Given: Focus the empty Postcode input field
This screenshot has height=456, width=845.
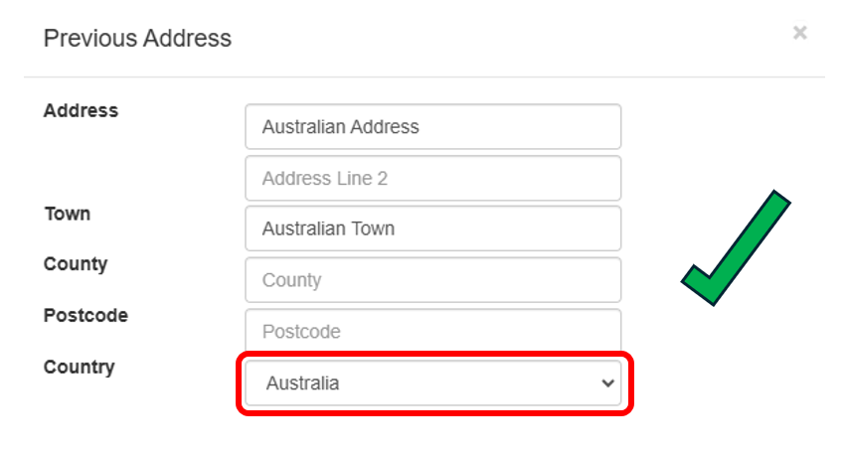Looking at the screenshot, I should point(432,331).
